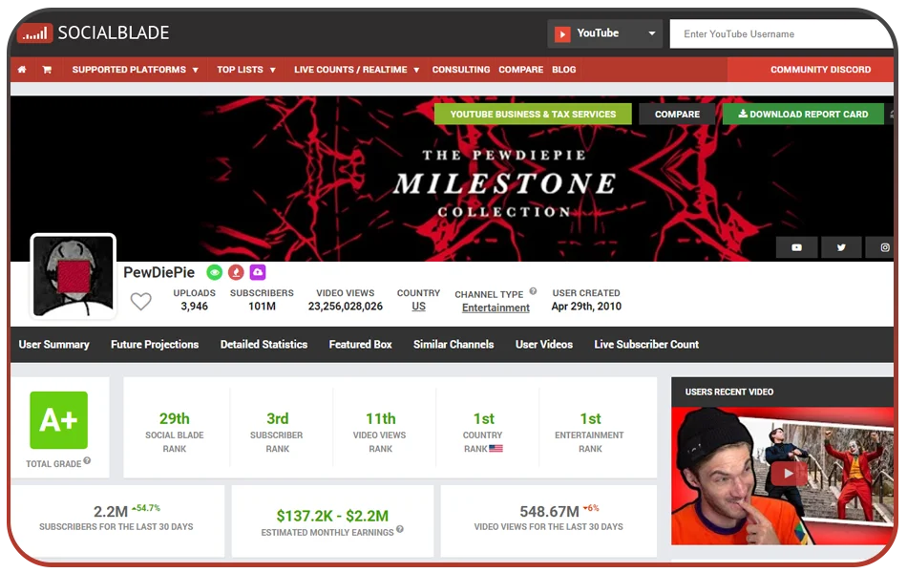Switch to the Similar Channels tab

[x=453, y=345]
